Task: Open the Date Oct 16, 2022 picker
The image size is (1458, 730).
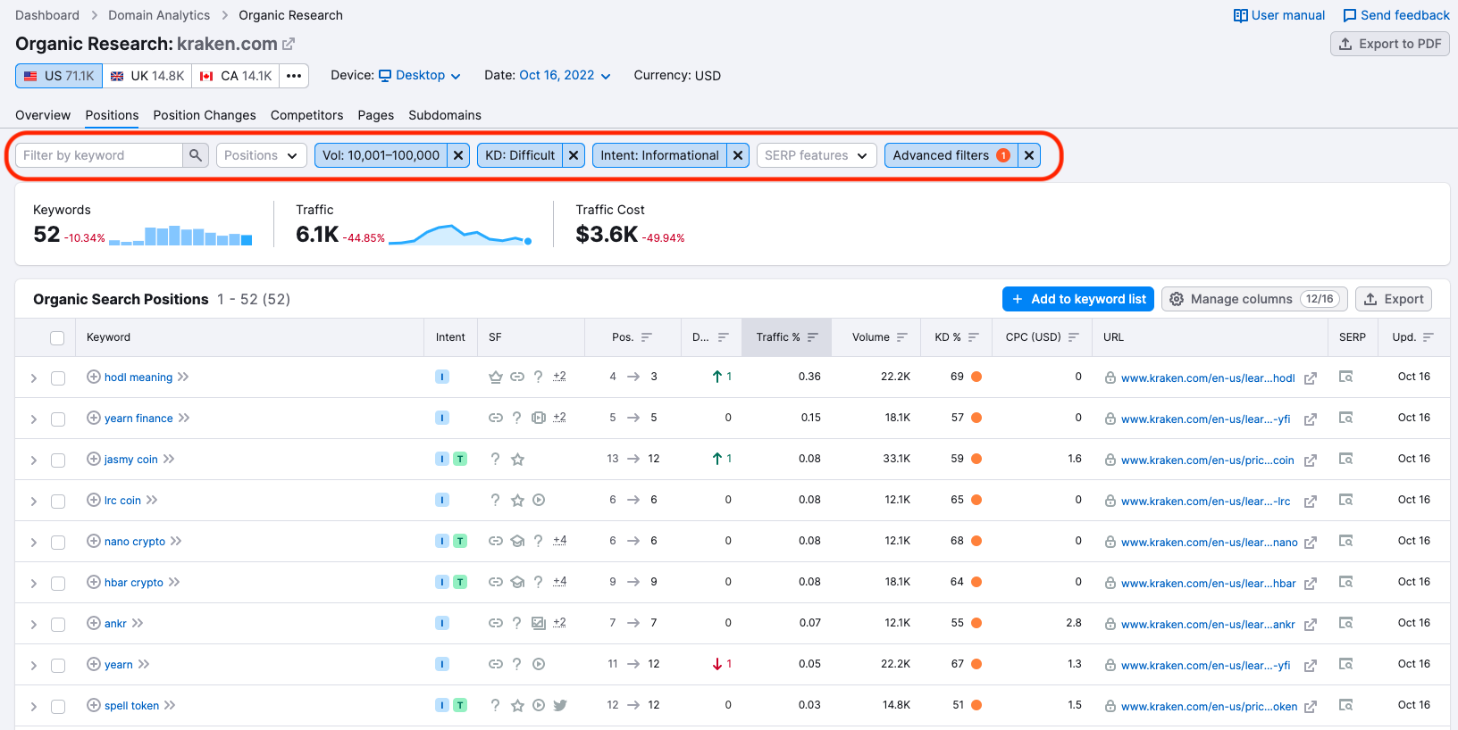Action: tap(565, 76)
